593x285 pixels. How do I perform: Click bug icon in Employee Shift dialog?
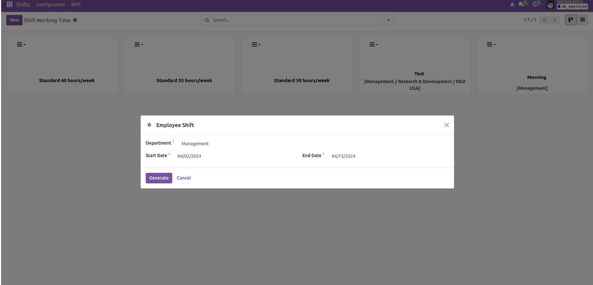pos(149,125)
